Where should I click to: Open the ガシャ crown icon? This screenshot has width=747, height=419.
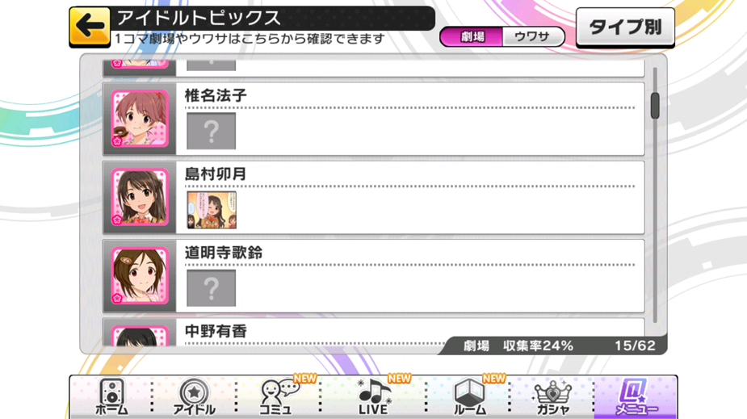click(552, 396)
